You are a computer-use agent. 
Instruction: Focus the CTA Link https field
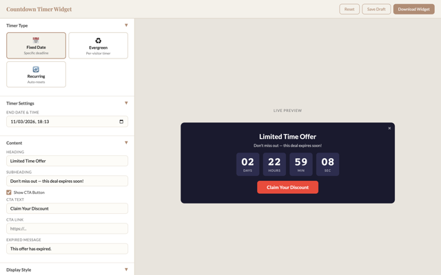tap(67, 229)
